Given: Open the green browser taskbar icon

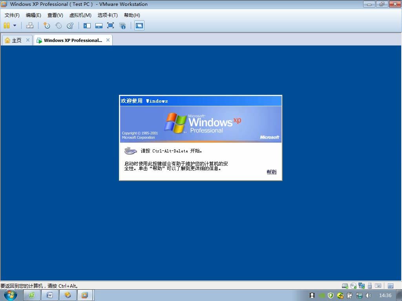Looking at the screenshot, I should [x=32, y=295].
